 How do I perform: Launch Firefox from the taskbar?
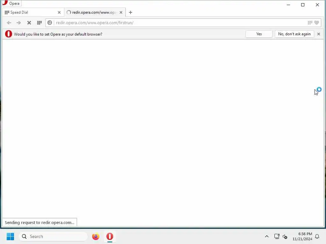96,236
